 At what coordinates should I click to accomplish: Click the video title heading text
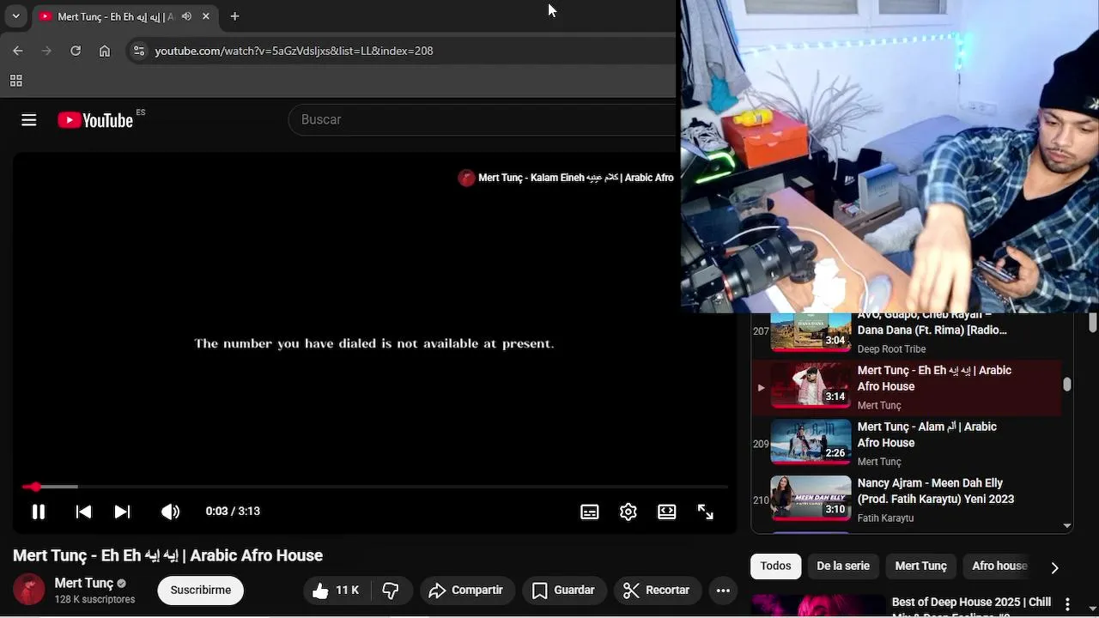click(x=168, y=555)
